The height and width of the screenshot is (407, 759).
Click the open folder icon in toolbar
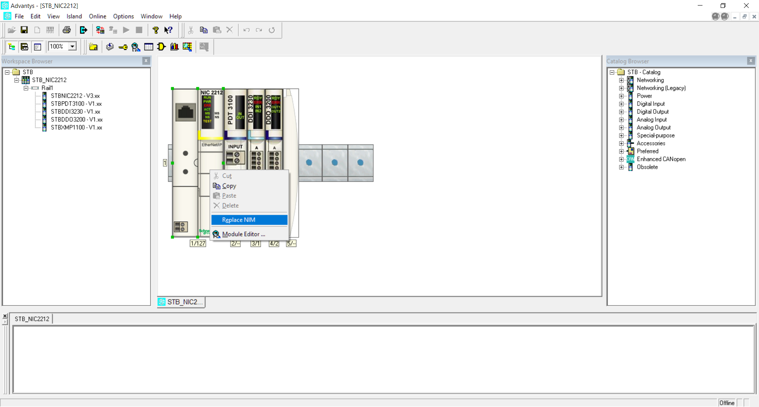pos(12,30)
